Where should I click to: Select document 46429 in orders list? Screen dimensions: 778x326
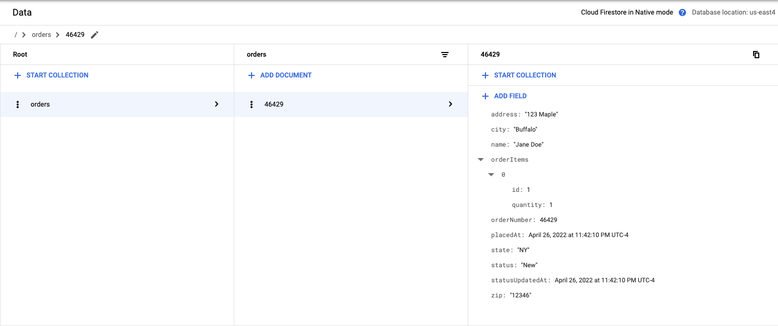(x=338, y=105)
